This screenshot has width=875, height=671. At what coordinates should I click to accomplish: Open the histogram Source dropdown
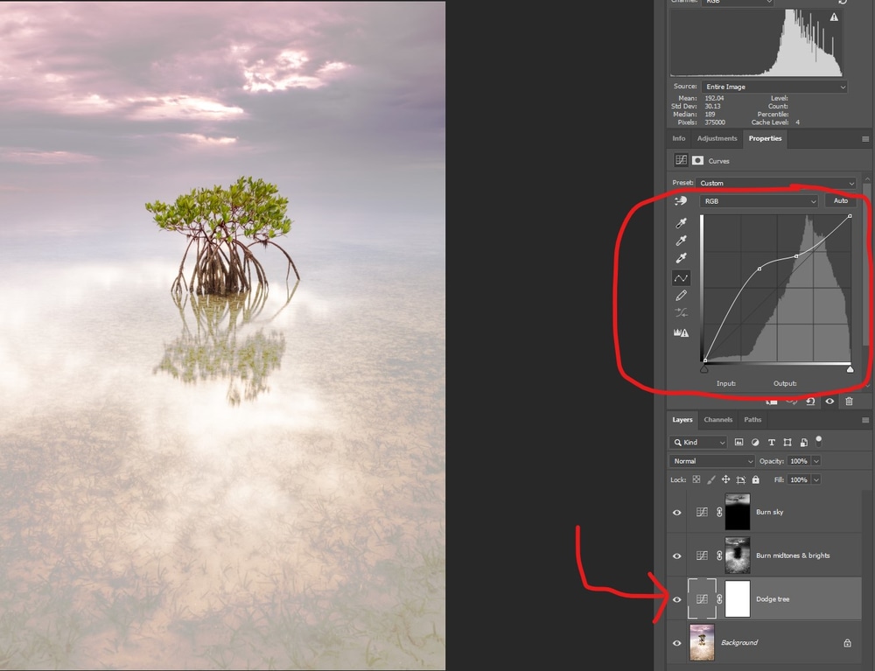(x=774, y=87)
